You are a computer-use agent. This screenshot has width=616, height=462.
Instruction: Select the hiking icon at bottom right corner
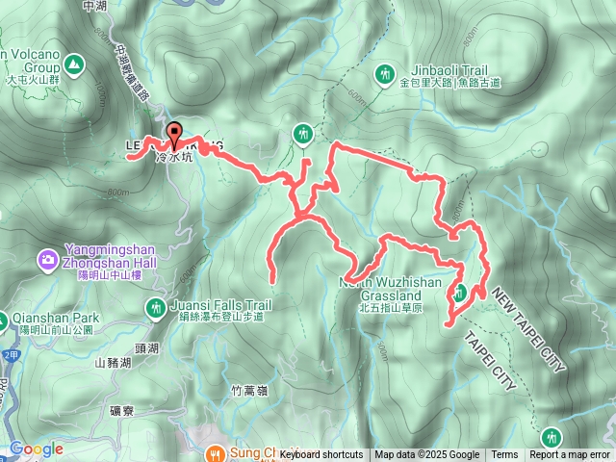pyautogui.click(x=551, y=438)
